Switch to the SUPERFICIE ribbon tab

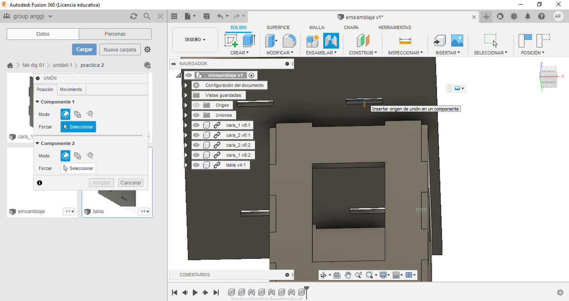(278, 27)
